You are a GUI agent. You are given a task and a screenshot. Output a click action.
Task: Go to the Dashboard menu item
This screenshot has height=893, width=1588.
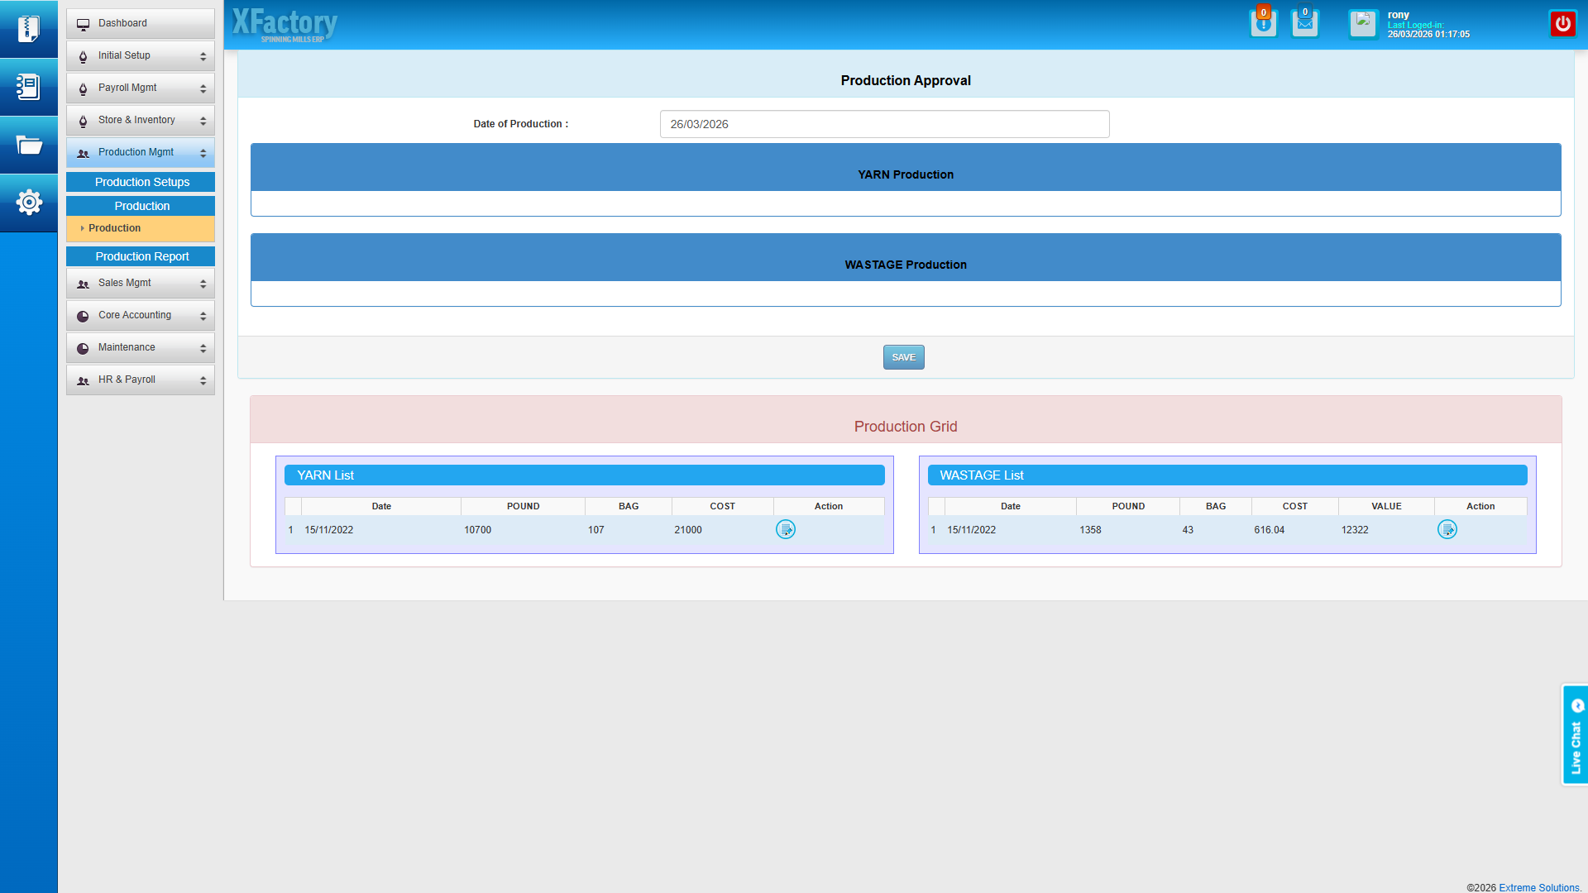(x=141, y=23)
